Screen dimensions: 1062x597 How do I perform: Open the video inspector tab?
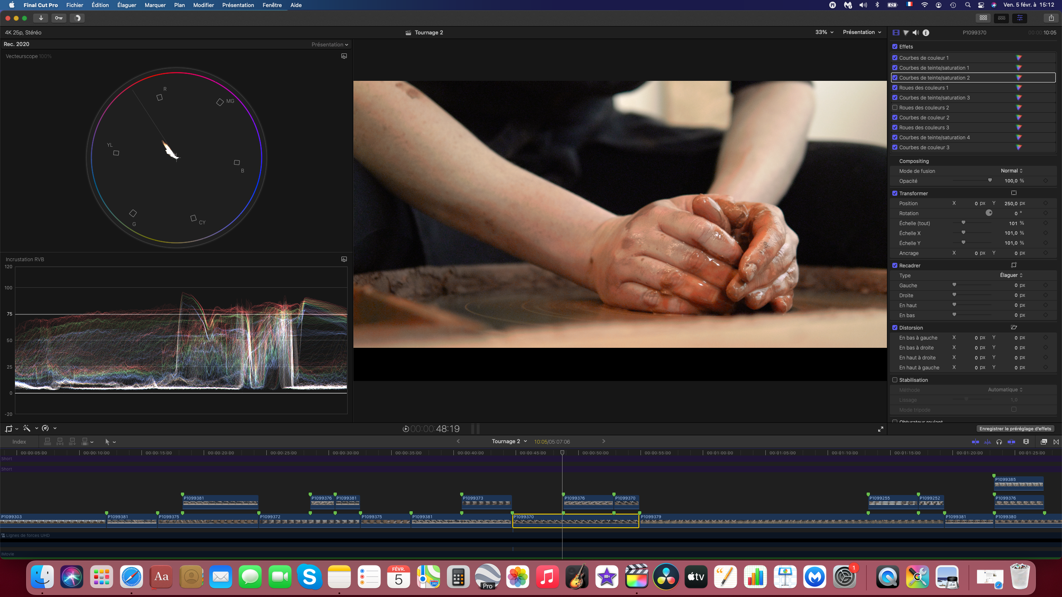pyautogui.click(x=896, y=32)
